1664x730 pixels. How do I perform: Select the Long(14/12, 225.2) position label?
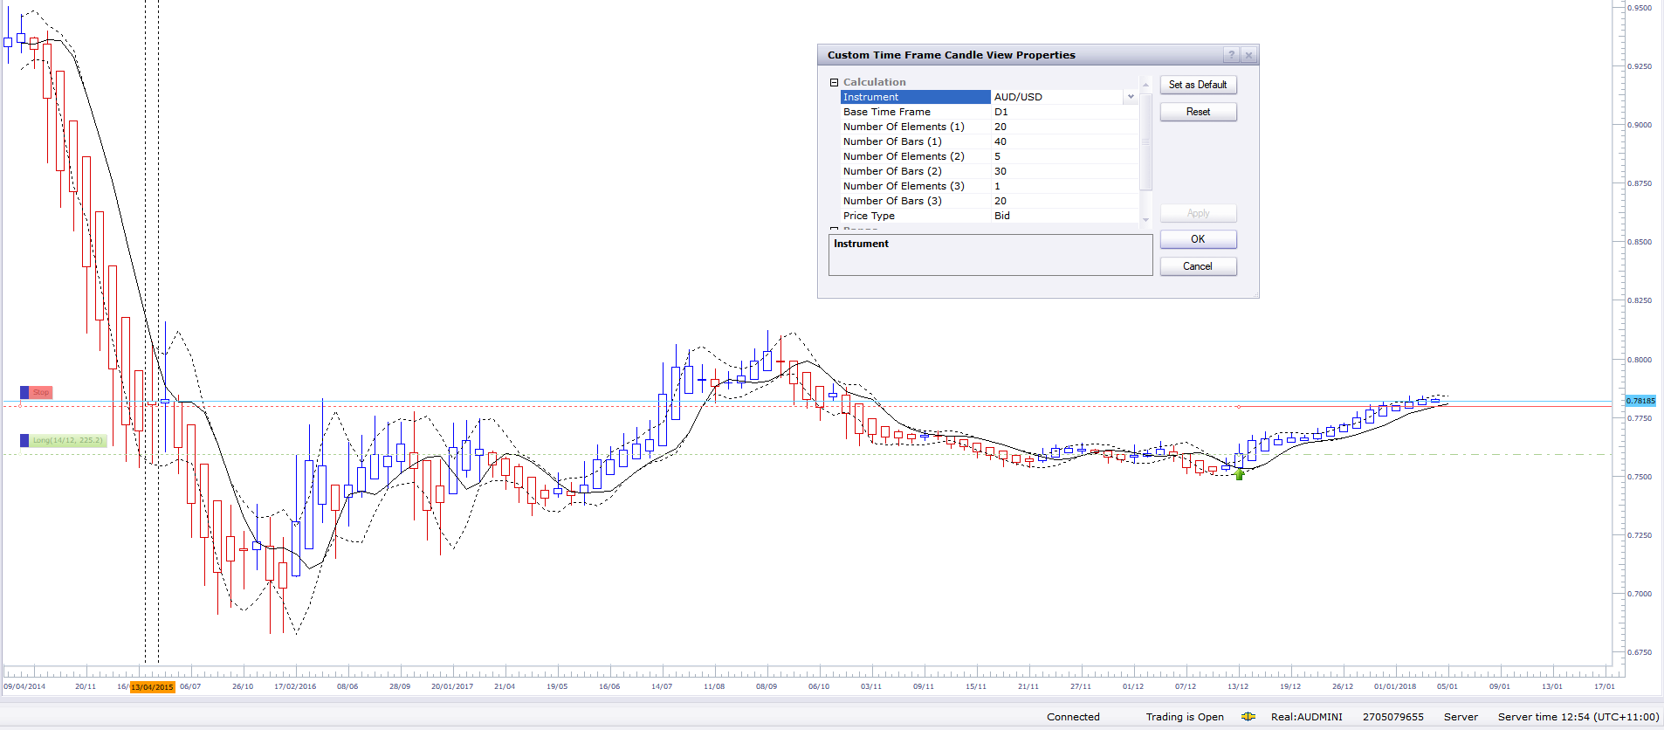pyautogui.click(x=68, y=441)
